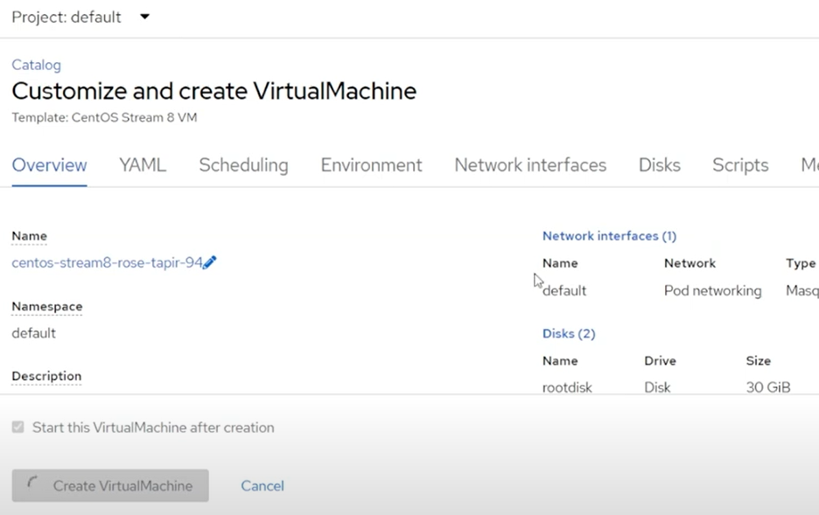Click the rootdisk row entry
The width and height of the screenshot is (819, 515).
[568, 386]
